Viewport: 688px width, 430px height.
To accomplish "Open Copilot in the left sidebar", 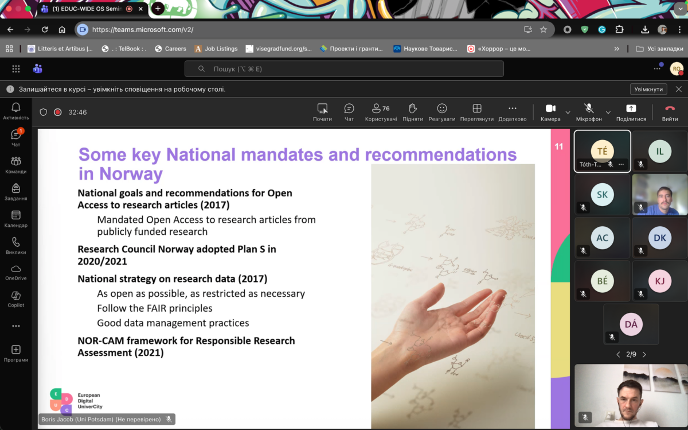I will [15, 299].
